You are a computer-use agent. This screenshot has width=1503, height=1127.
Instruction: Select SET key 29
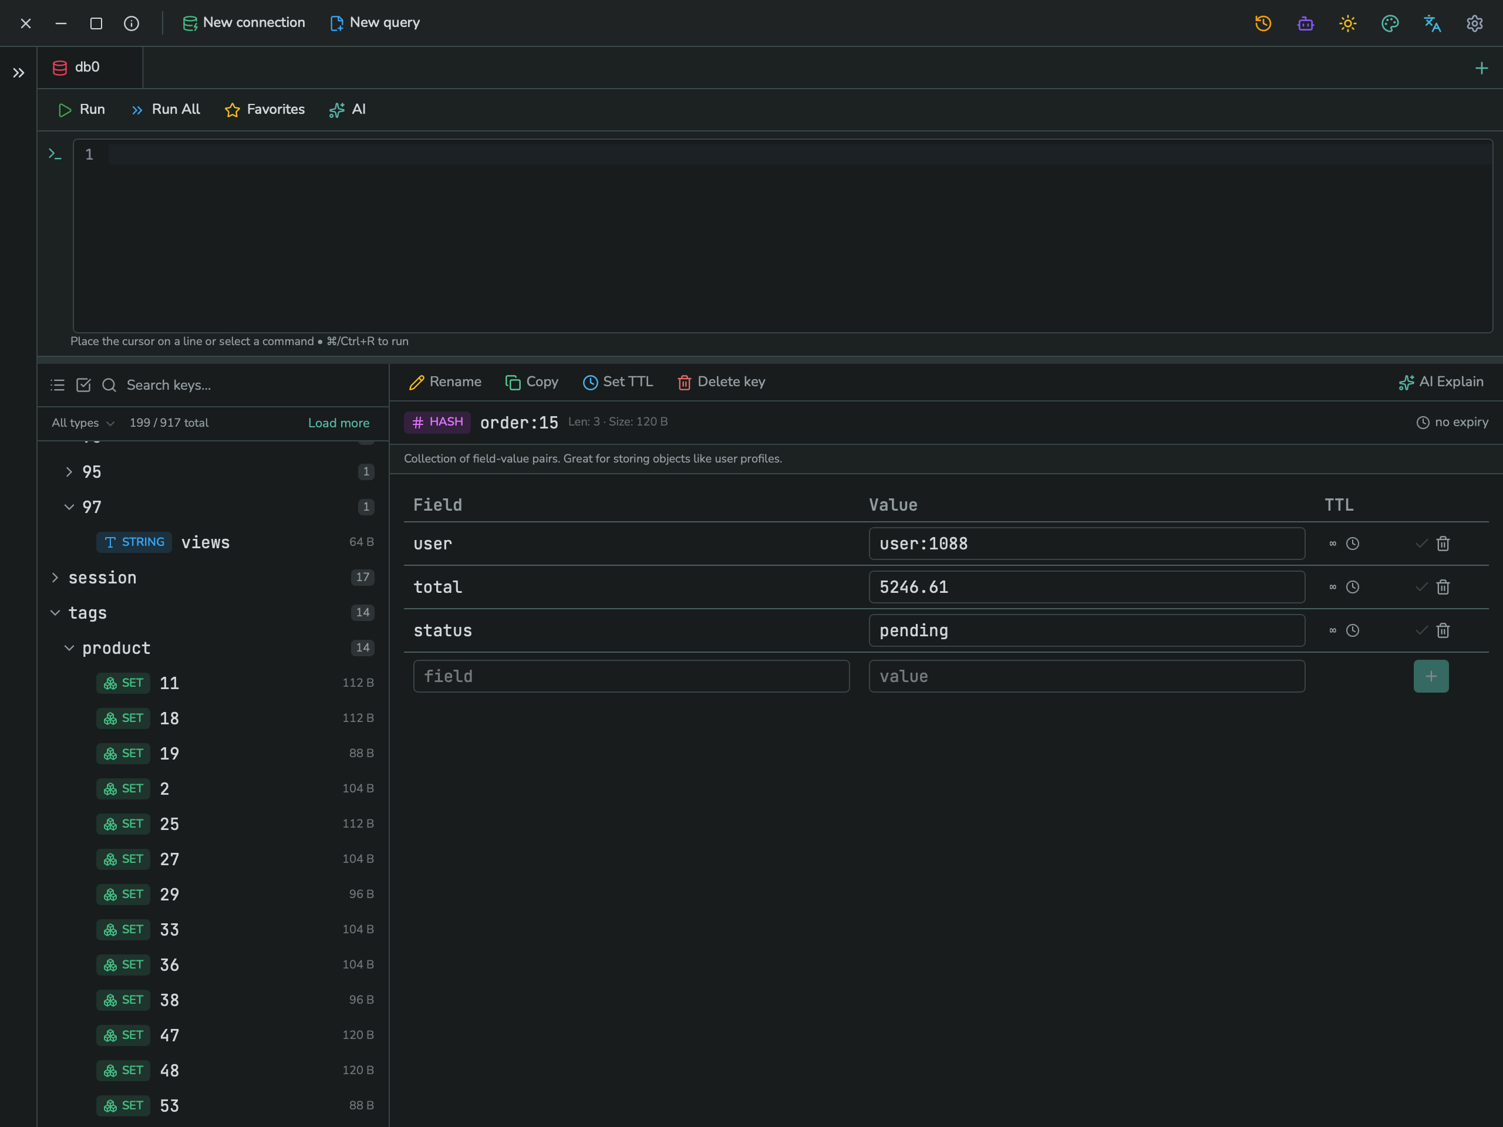[213, 894]
